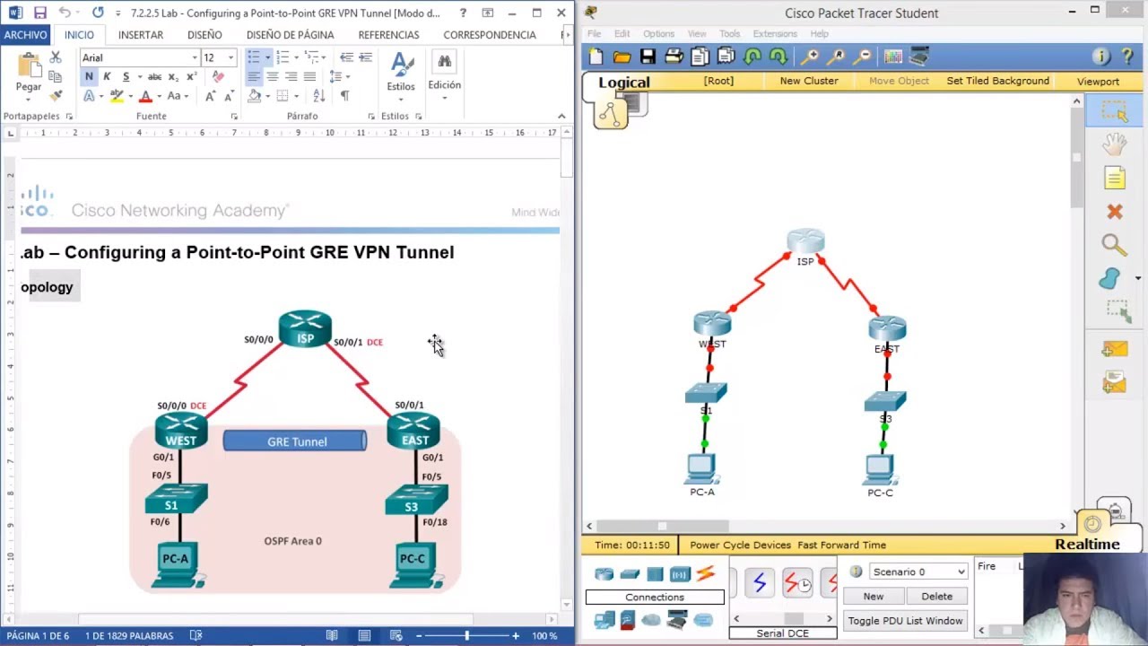Activate Word format painter brush
This screenshot has height=646, width=1148.
point(56,95)
